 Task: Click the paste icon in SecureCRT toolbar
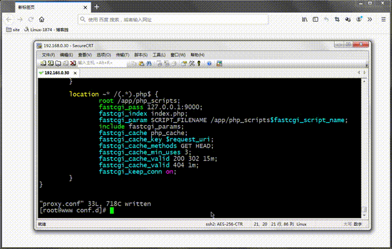coord(141,63)
